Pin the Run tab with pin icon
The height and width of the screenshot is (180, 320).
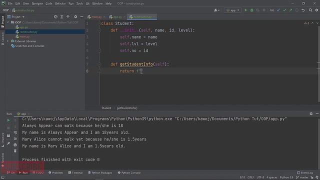(x=8, y=143)
